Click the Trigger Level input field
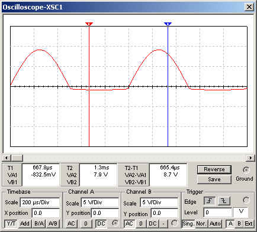The width and height of the screenshot is (257, 232). 218,213
